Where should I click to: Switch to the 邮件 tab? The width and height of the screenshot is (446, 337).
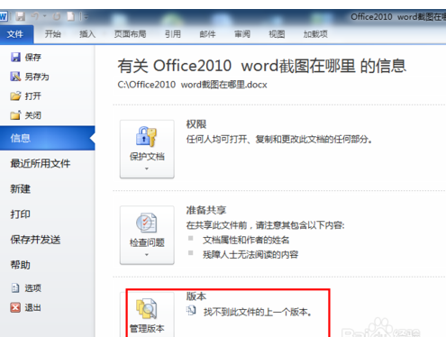(x=207, y=34)
